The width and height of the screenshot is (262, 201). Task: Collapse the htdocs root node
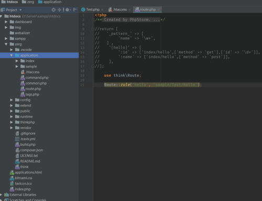(x=1, y=16)
